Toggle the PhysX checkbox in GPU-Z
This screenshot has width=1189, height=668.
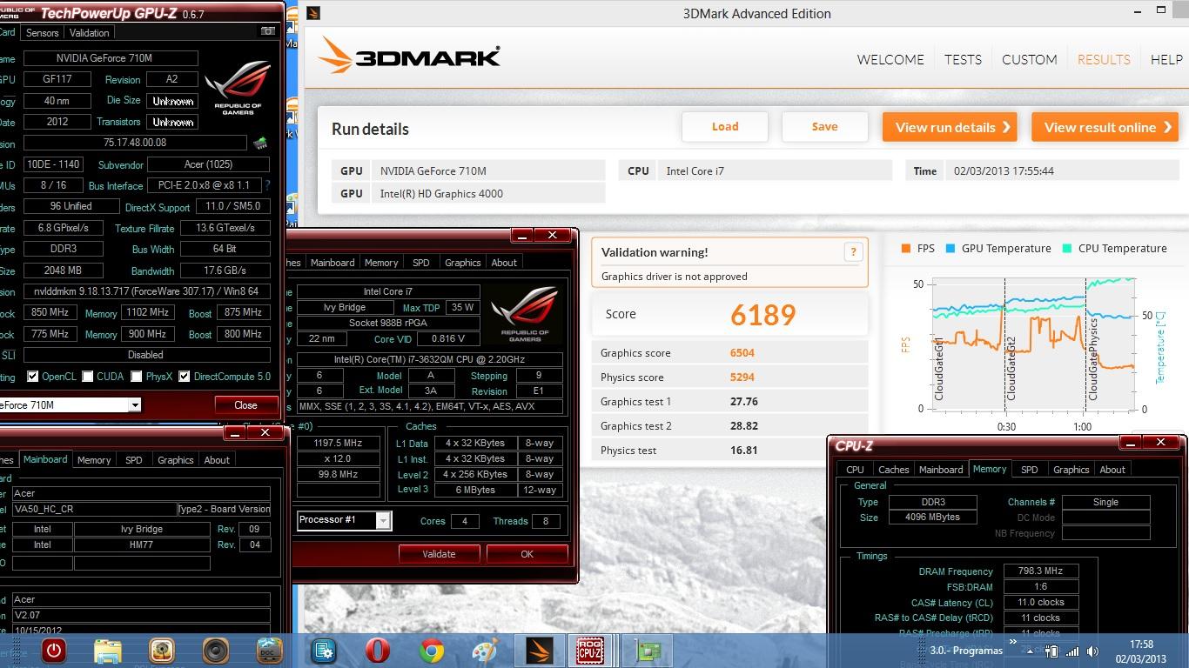point(136,377)
